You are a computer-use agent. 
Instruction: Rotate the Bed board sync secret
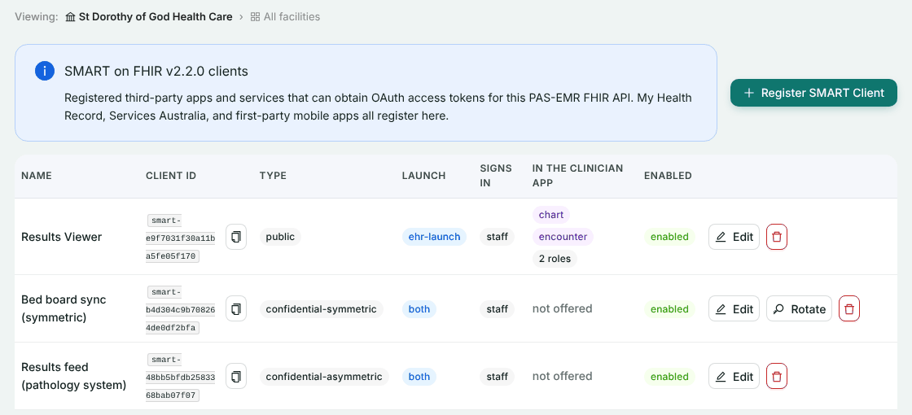pos(799,308)
